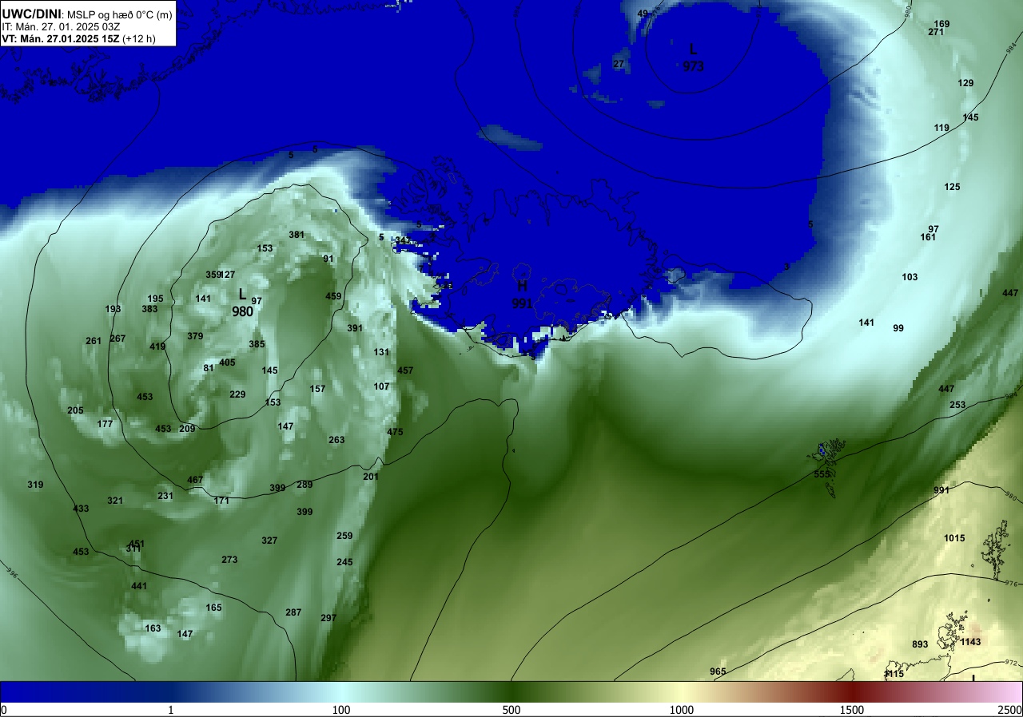
Task: Click the height value 327
Action: [x=269, y=541]
